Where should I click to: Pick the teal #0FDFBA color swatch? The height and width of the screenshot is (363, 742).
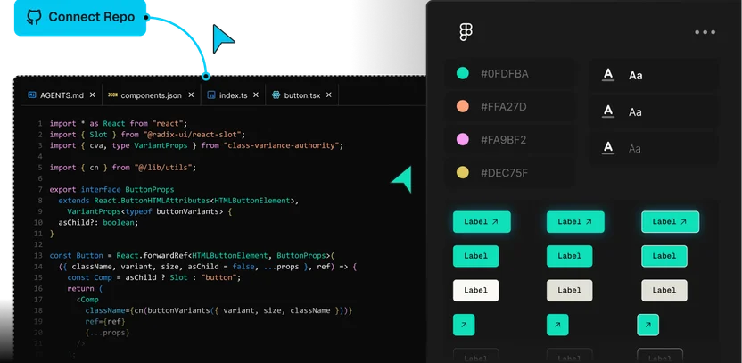tap(462, 73)
